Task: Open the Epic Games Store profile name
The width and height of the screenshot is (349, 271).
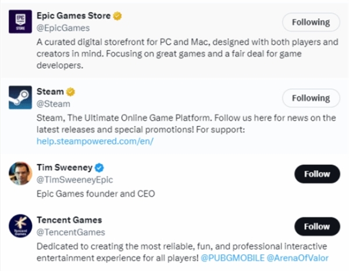Action: tap(73, 16)
